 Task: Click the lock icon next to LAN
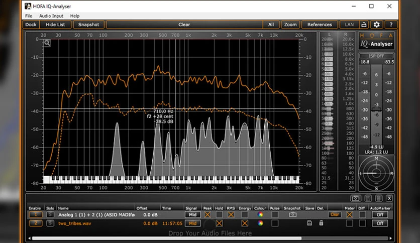point(364,25)
